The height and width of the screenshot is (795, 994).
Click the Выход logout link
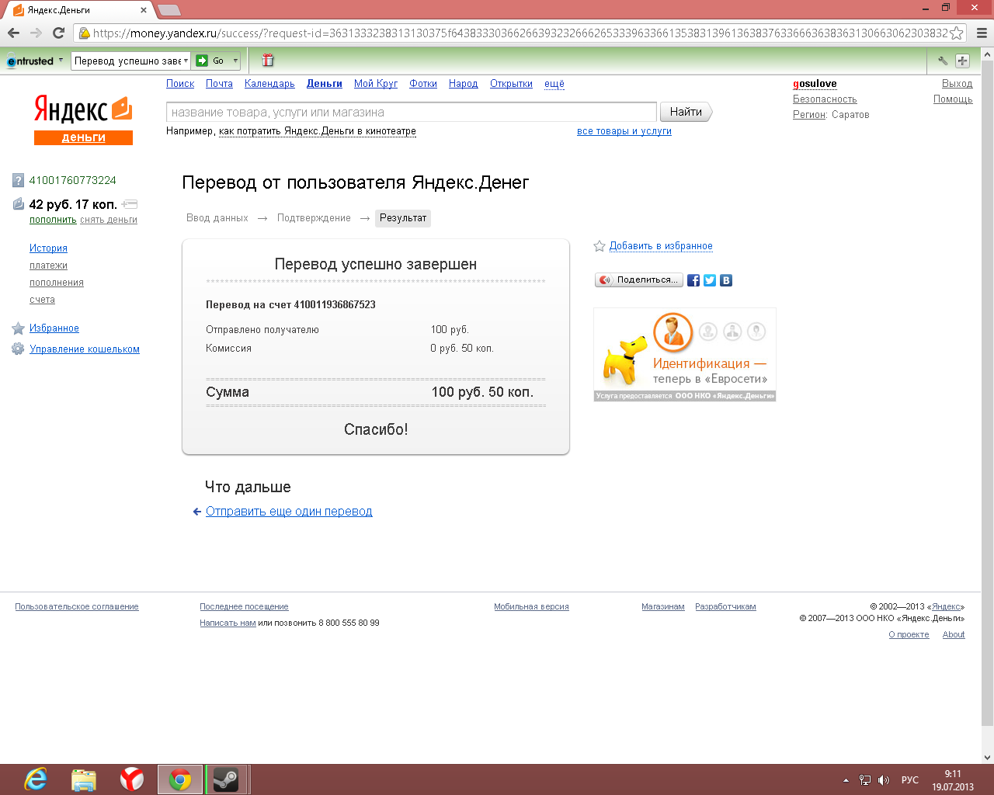pos(957,84)
